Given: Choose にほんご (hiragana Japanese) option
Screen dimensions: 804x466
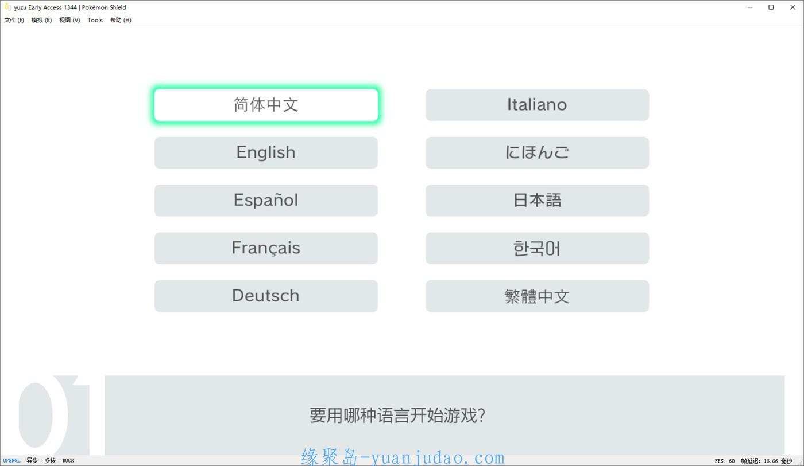Looking at the screenshot, I should pos(537,152).
